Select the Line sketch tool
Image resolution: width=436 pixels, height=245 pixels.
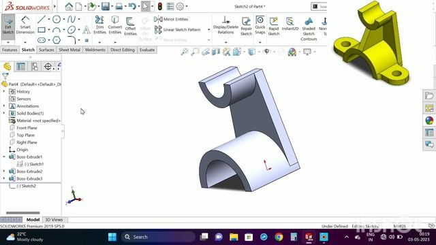(x=42, y=19)
